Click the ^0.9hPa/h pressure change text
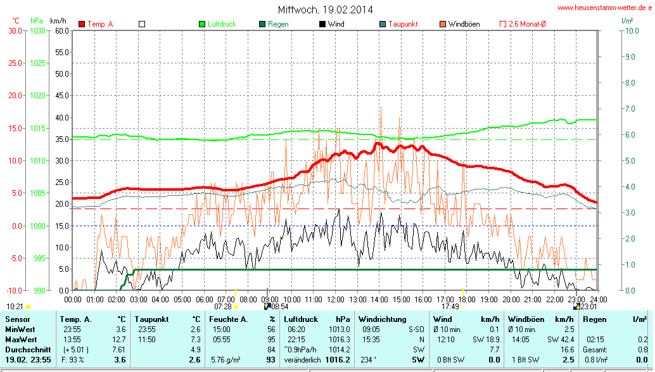 coord(300,349)
